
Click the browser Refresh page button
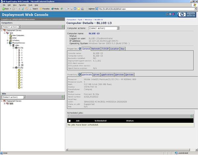click(22, 9)
